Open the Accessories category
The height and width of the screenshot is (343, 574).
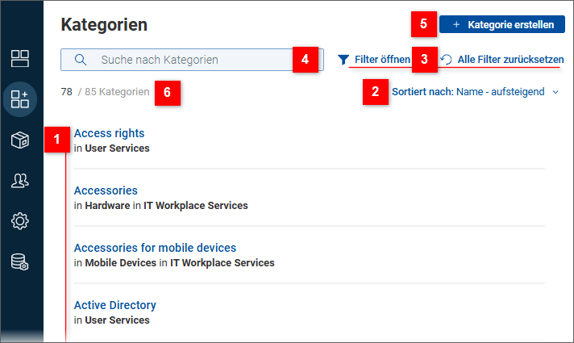point(106,190)
